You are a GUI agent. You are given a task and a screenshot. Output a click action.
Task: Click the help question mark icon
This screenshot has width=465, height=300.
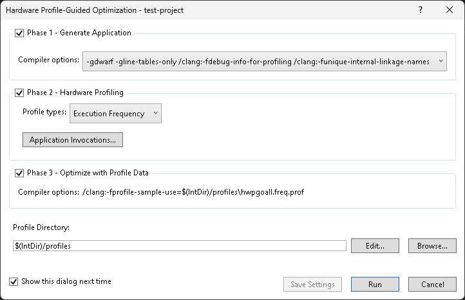[x=421, y=10]
